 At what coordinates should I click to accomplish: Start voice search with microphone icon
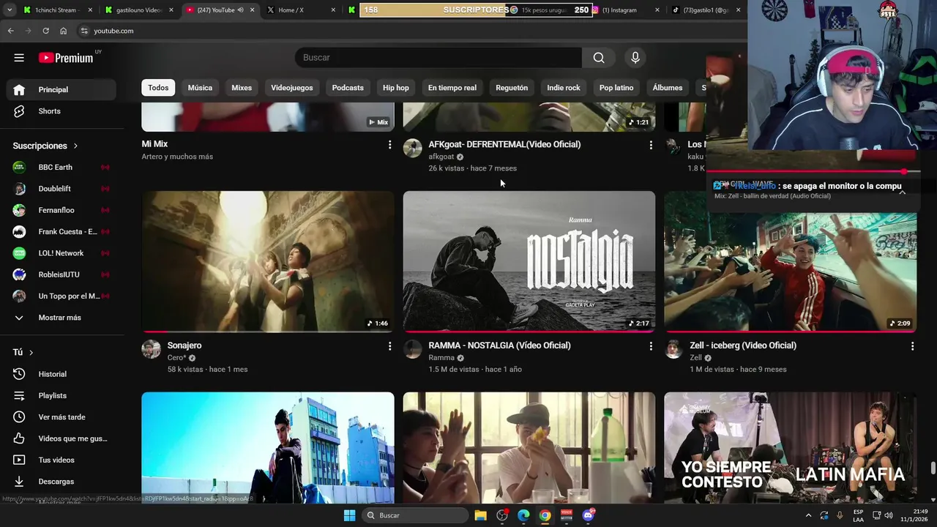(x=635, y=58)
